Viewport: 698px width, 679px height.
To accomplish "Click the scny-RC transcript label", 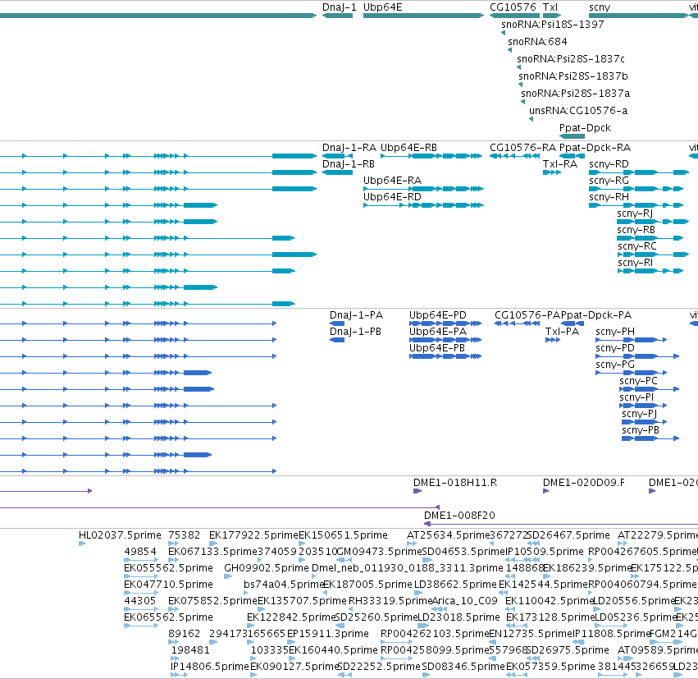I will pos(637,246).
